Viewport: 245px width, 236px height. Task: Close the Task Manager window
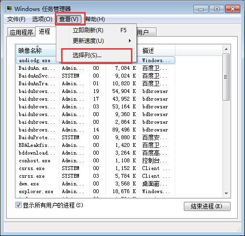click(232, 9)
